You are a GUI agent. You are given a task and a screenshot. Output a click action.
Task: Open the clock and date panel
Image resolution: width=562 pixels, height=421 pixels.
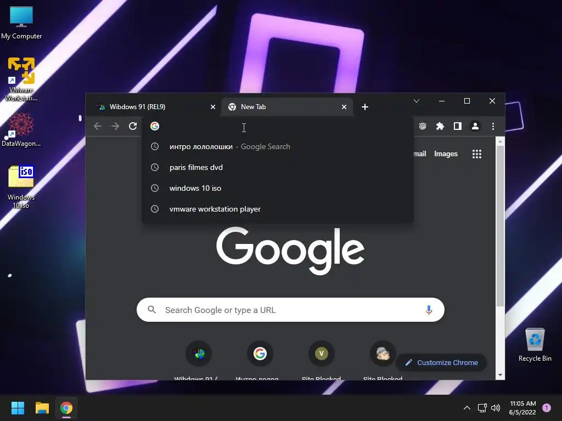click(x=522, y=408)
